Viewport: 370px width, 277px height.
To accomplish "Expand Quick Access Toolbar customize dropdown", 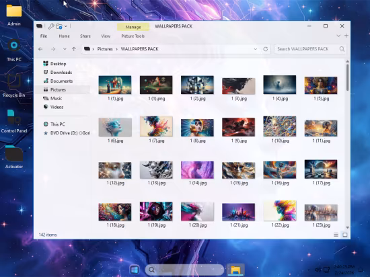I will tap(66, 26).
